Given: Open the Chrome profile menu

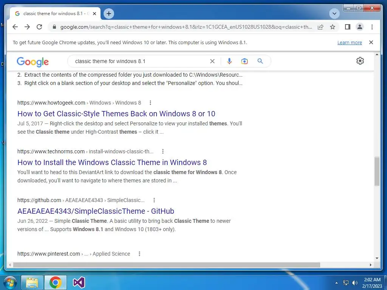Looking at the screenshot, I should coord(360,27).
